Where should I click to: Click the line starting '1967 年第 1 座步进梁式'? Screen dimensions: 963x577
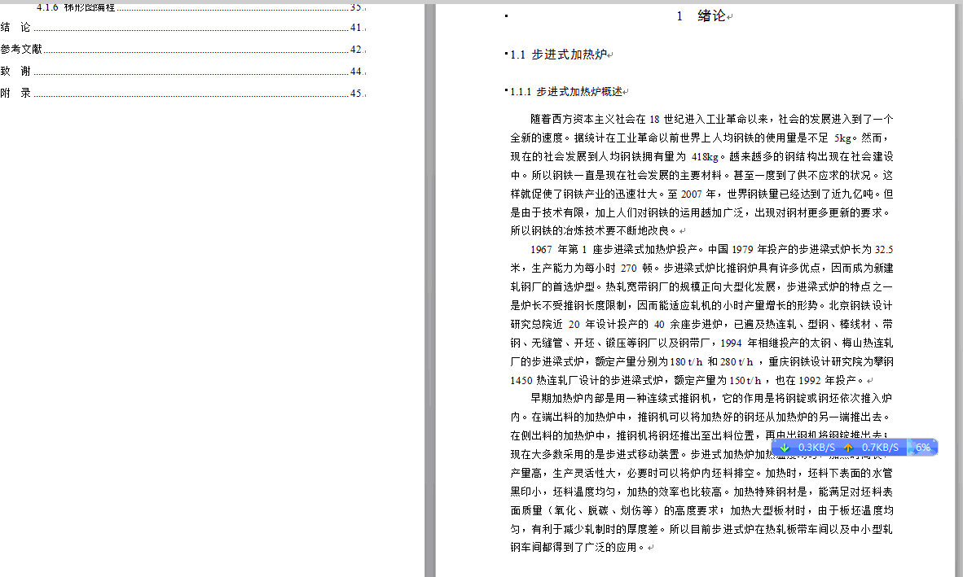pos(712,250)
